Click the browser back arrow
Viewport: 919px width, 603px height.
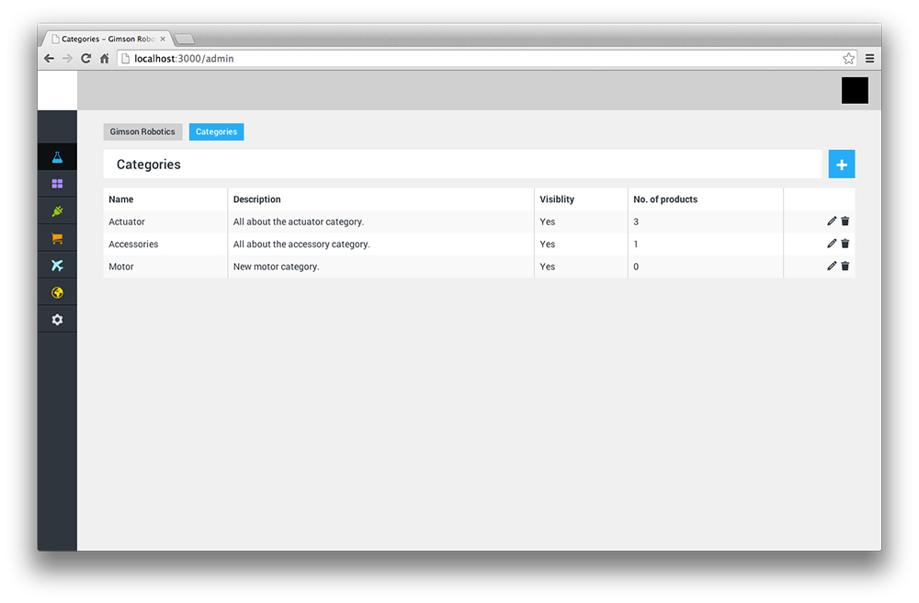pyautogui.click(x=50, y=59)
